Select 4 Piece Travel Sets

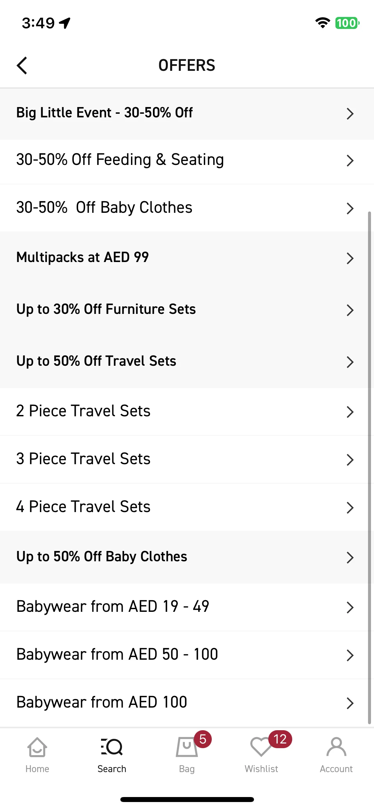click(187, 507)
